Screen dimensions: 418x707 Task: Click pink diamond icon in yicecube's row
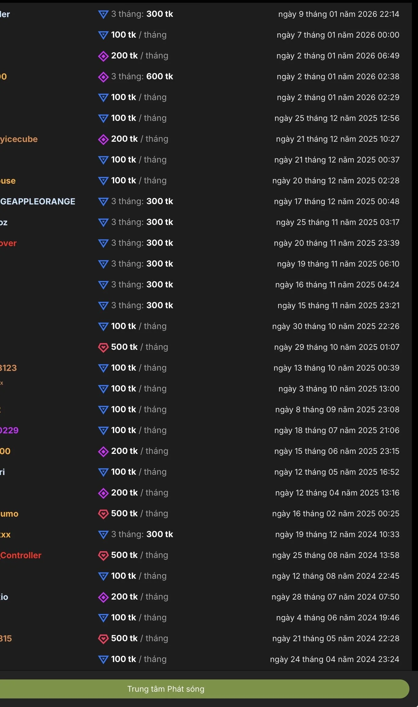(103, 139)
